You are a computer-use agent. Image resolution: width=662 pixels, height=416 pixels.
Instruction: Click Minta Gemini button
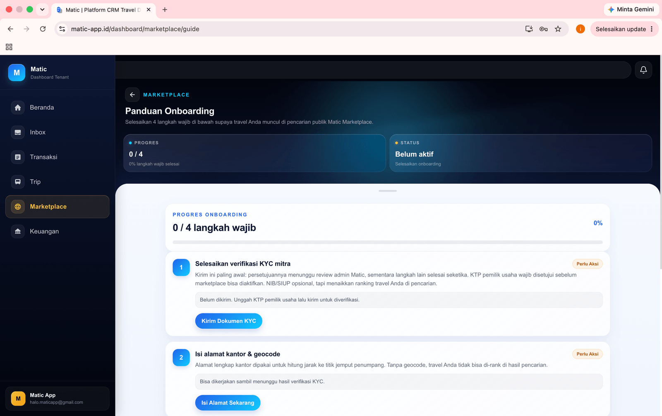[x=631, y=10]
